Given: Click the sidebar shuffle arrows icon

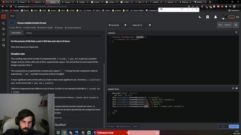Looking at the screenshot, I should (3, 40).
